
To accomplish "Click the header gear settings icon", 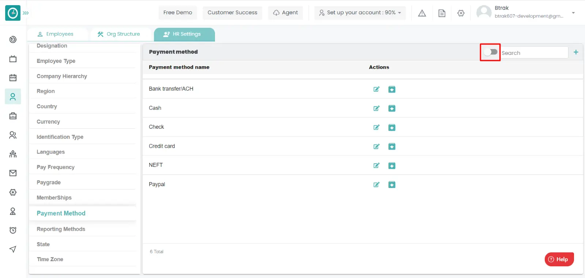I will point(461,13).
